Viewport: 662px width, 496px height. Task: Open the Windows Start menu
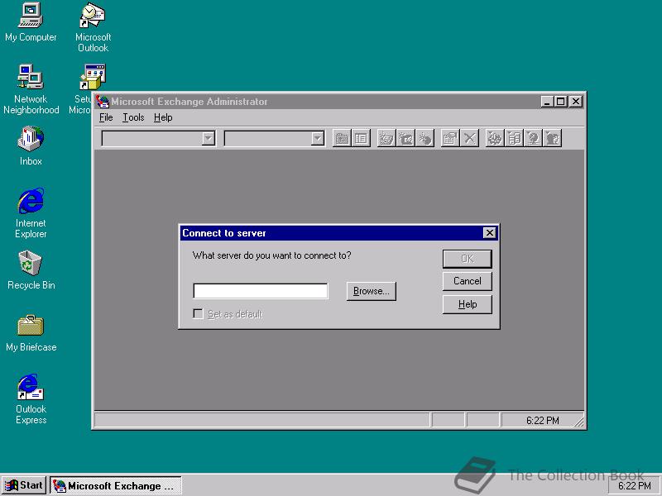pyautogui.click(x=24, y=485)
